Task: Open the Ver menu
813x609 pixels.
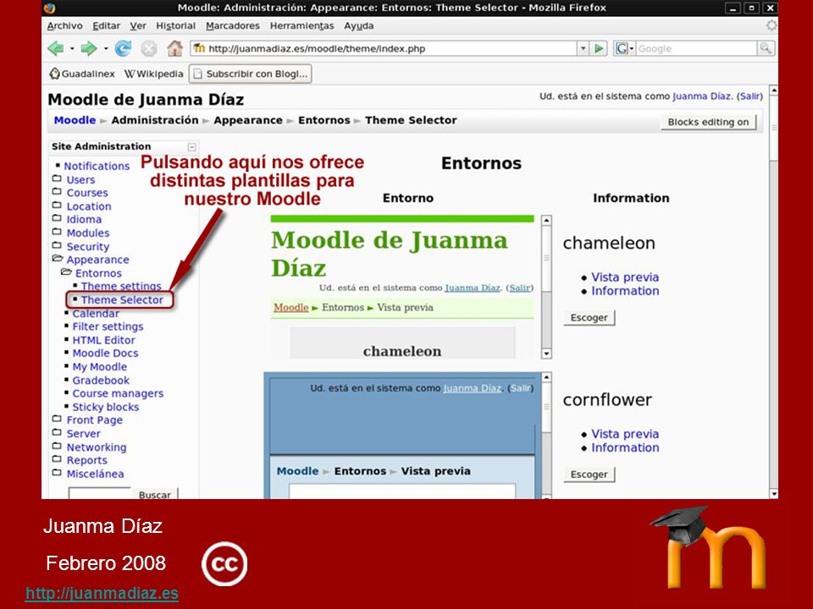Action: click(138, 26)
